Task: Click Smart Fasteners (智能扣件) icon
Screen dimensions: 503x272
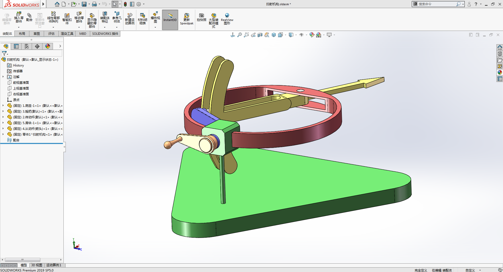Action: point(67,19)
